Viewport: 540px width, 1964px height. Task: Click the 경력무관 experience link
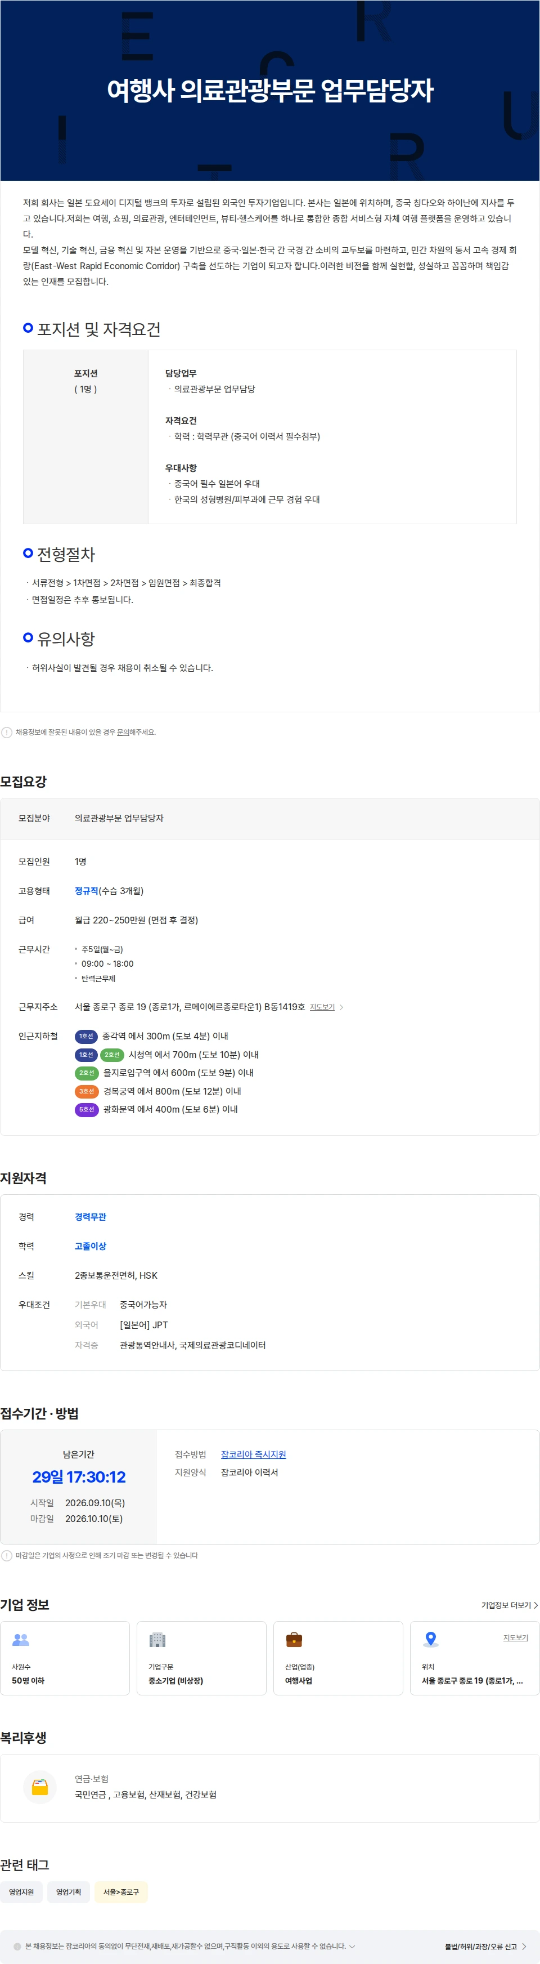(91, 1217)
